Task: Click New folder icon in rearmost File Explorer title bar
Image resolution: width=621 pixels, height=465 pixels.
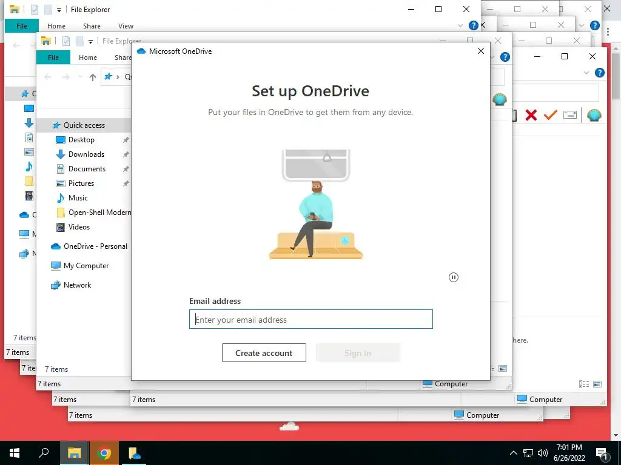Action: (48, 10)
